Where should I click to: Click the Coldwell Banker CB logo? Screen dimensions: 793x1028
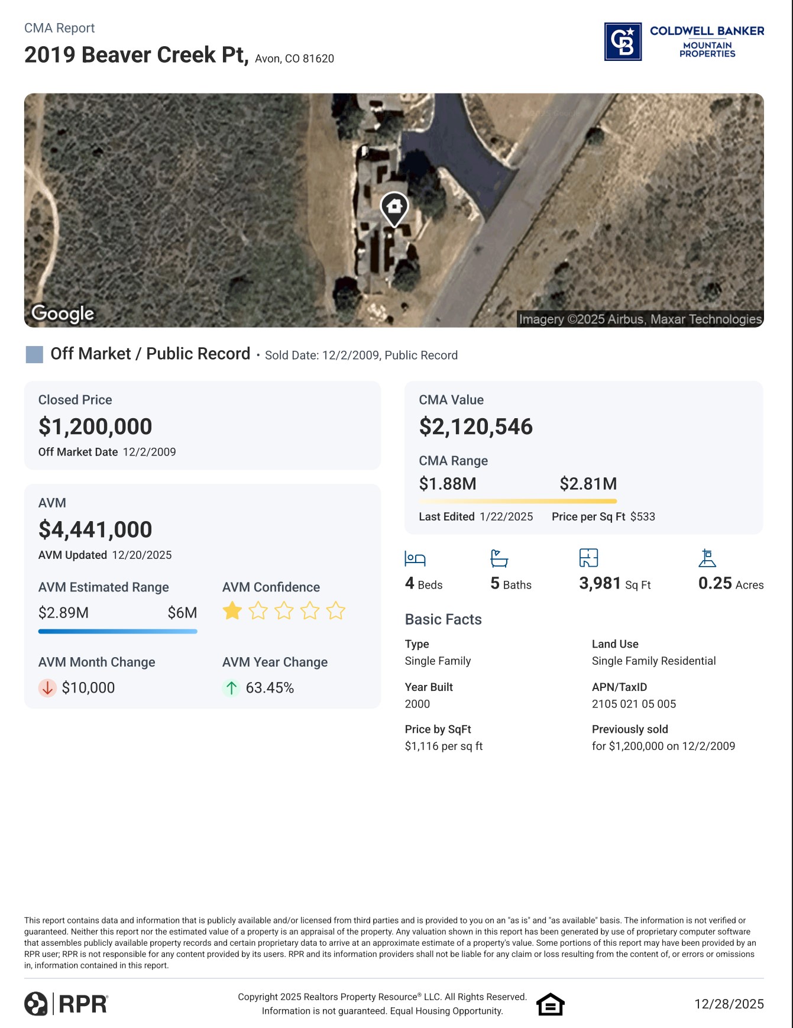[x=623, y=42]
